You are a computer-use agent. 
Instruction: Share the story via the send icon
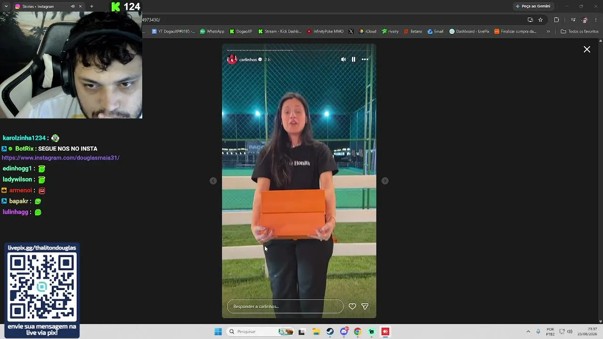pyautogui.click(x=365, y=307)
